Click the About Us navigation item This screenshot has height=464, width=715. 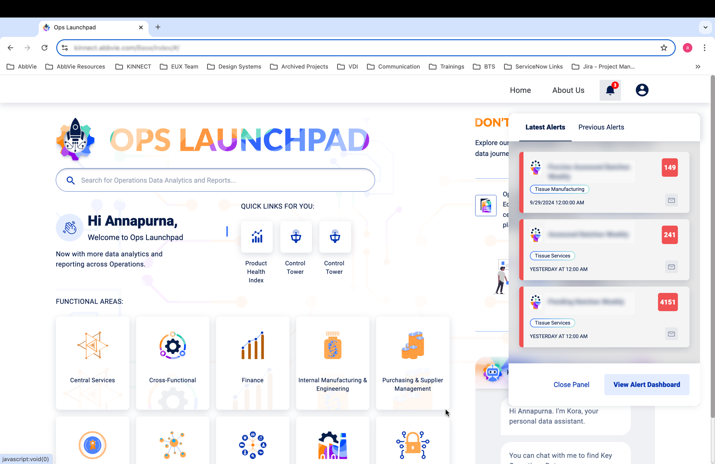(568, 90)
